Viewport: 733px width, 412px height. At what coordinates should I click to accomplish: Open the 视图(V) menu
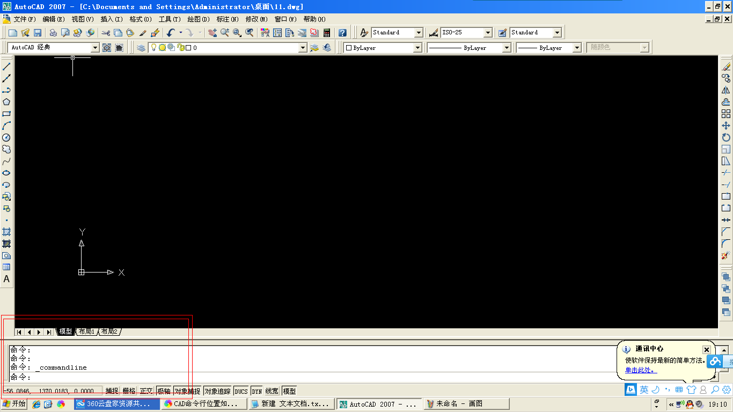pyautogui.click(x=83, y=19)
